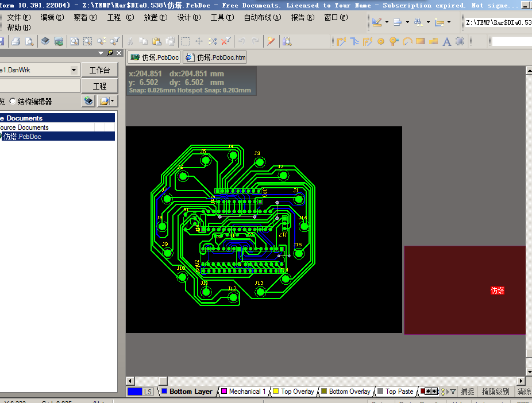The width and height of the screenshot is (532, 403).
Task: Select the Move Selection cross-arrow tool
Action: (x=199, y=41)
